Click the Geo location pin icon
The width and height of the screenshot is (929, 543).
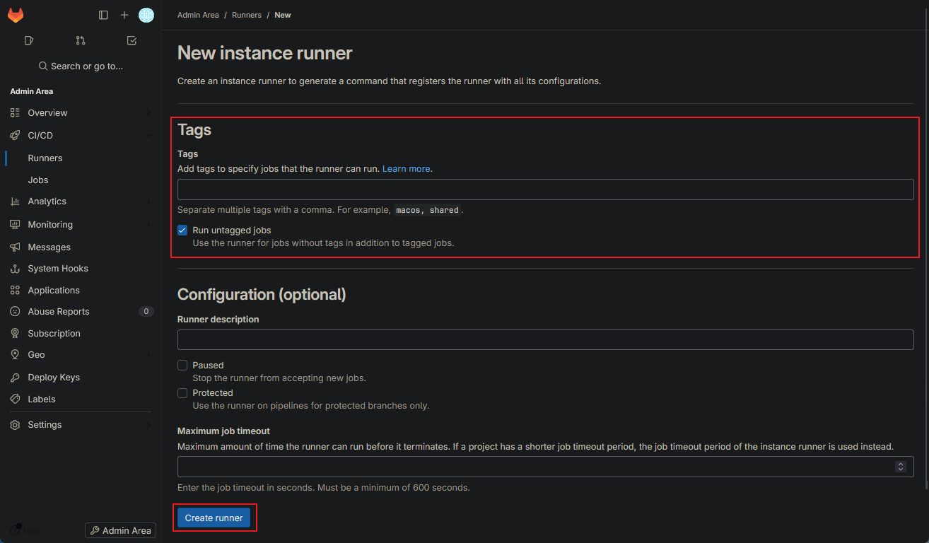click(x=15, y=355)
